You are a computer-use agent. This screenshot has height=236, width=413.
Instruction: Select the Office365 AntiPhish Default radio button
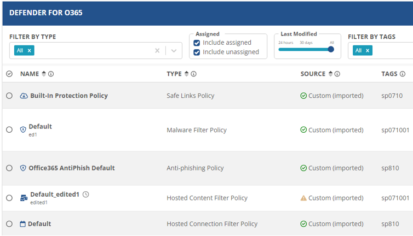click(9, 168)
